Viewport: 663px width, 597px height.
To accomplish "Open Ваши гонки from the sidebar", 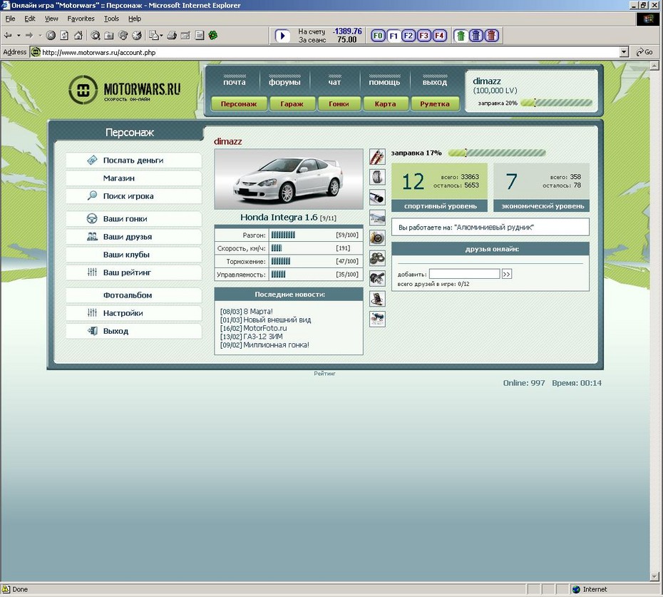I will (x=133, y=219).
